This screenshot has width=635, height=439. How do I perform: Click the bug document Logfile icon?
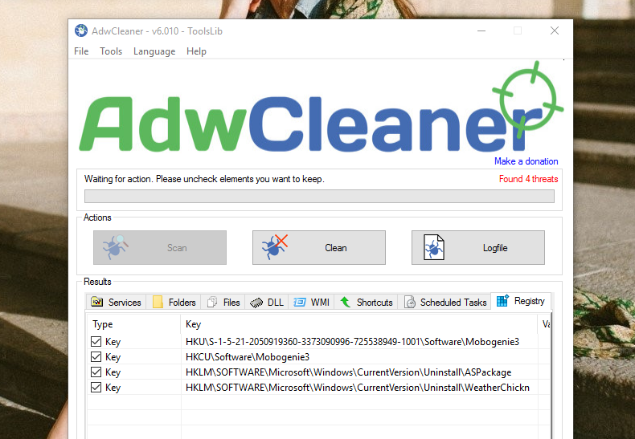(434, 247)
